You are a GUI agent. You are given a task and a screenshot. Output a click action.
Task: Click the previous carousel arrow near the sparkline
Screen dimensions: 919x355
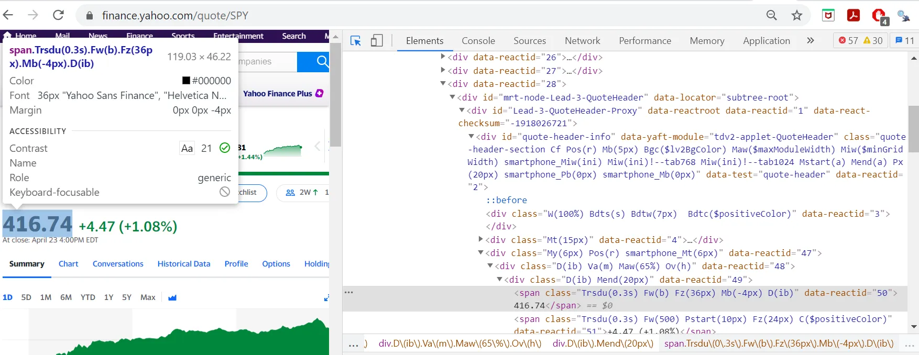pyautogui.click(x=318, y=146)
